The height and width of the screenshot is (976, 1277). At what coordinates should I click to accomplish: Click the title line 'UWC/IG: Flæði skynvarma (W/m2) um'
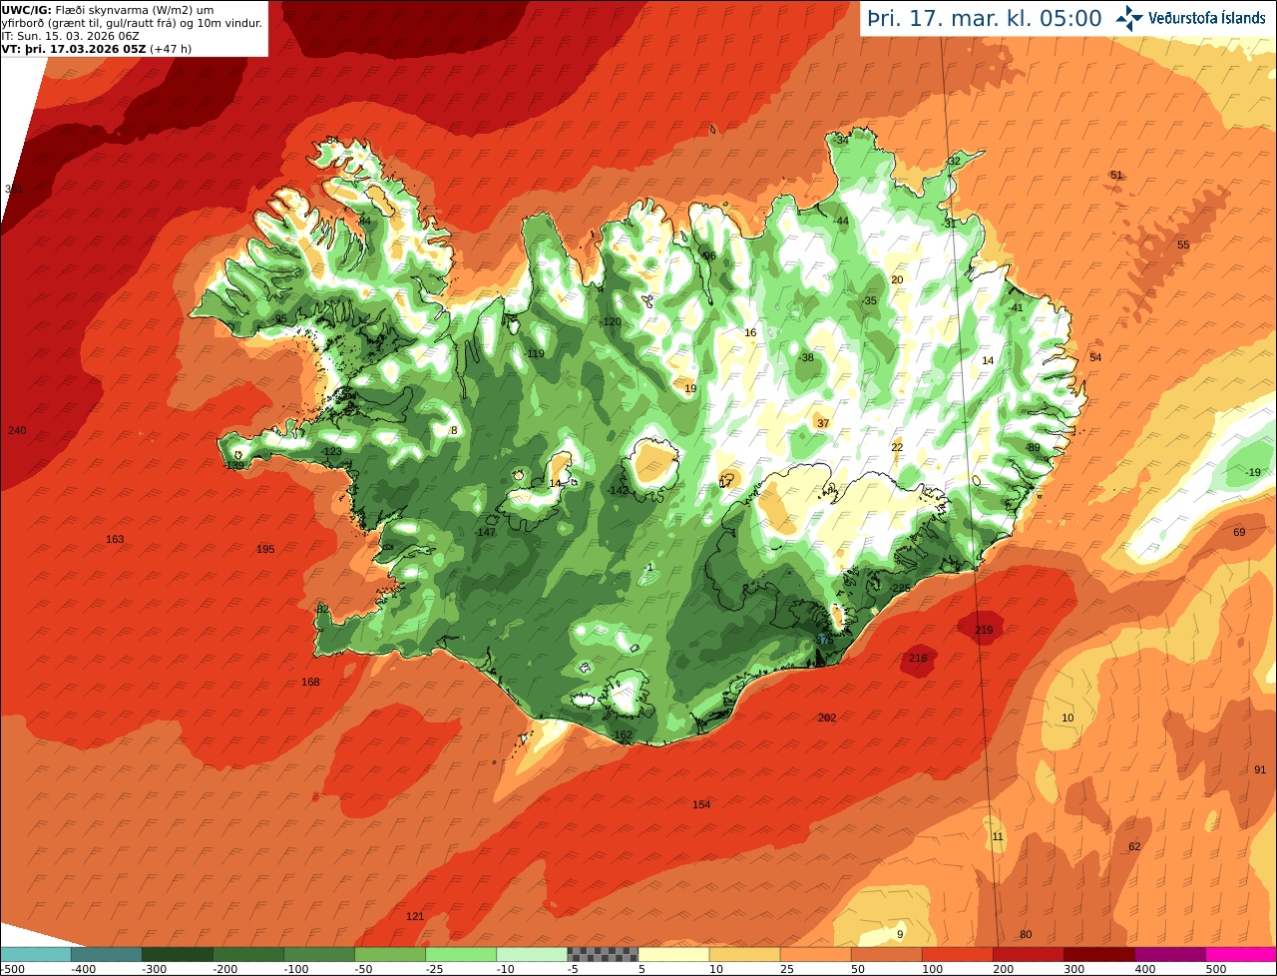(x=107, y=10)
